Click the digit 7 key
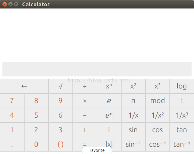 (x=12, y=101)
